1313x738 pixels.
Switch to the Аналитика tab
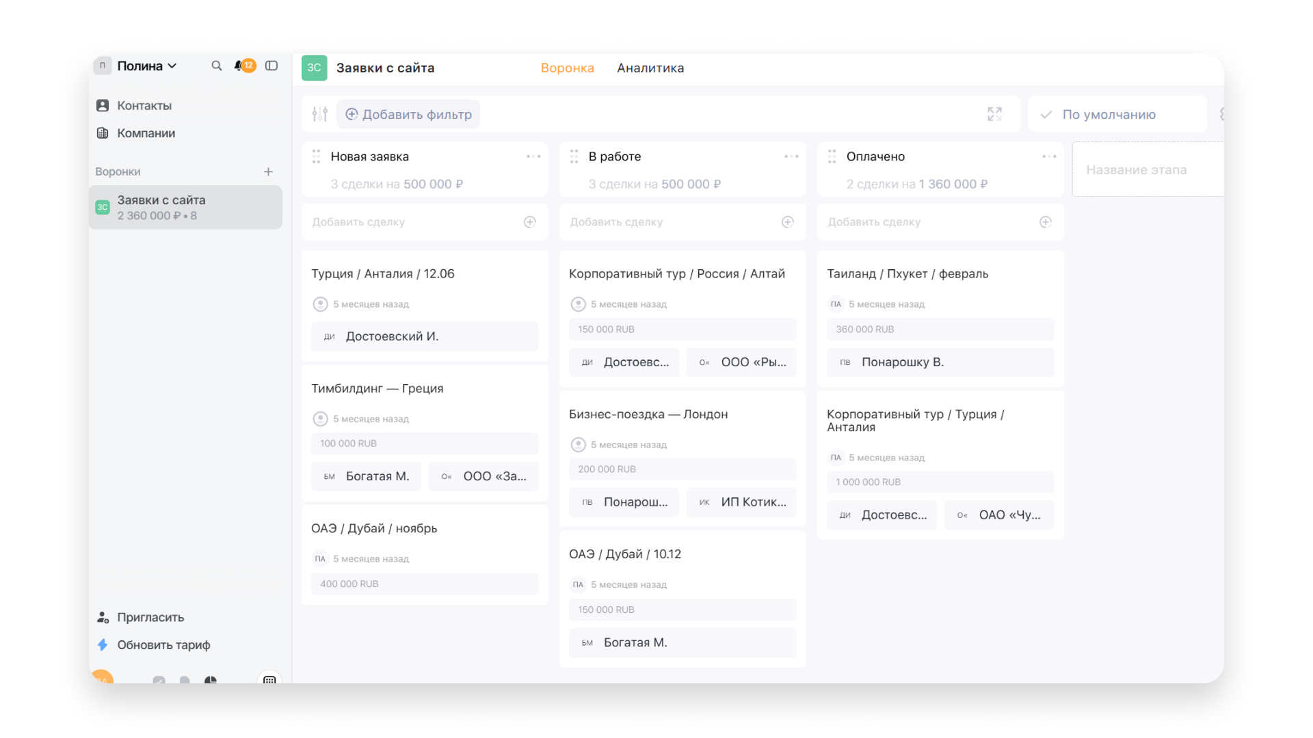pyautogui.click(x=650, y=68)
